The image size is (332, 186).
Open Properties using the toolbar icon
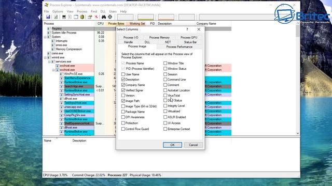[x=90, y=17]
